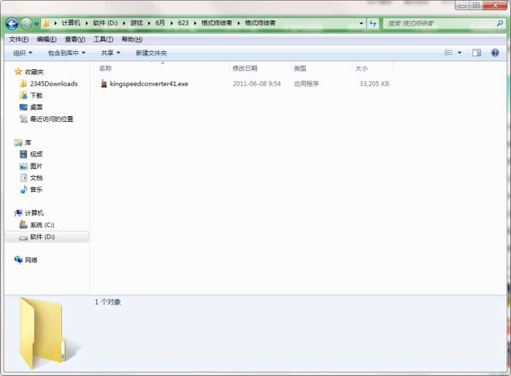Click the 类型 cell reading 应用程序
Image resolution: width=511 pixels, height=376 pixels.
click(307, 84)
